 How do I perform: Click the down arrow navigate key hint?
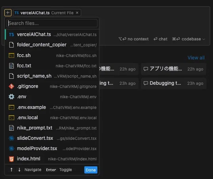pyautogui.click(x=19, y=169)
